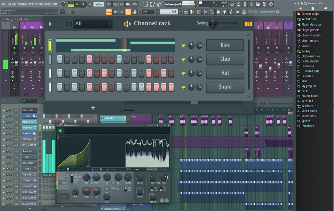Expand the Plugin database in the Browser
The width and height of the screenshot is (334, 211).
coord(310,24)
